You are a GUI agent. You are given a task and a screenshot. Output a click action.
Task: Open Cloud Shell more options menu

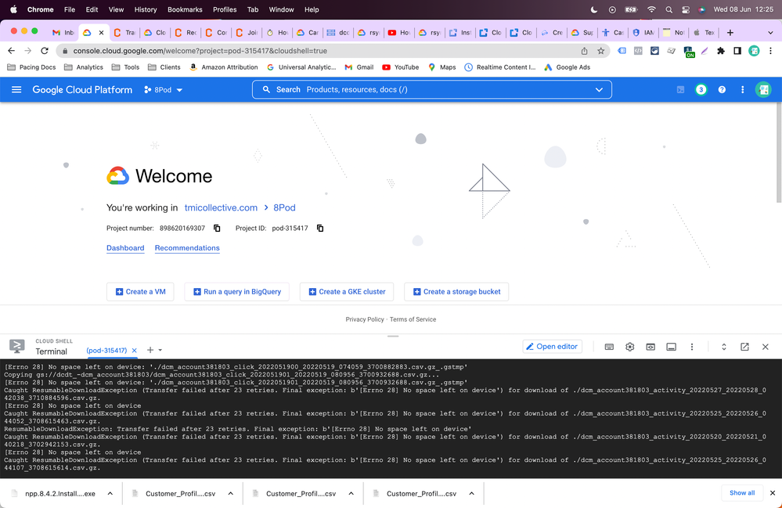click(692, 347)
